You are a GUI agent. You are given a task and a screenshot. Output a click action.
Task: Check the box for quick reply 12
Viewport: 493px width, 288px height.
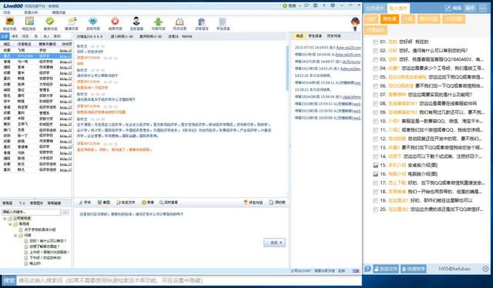375,139
